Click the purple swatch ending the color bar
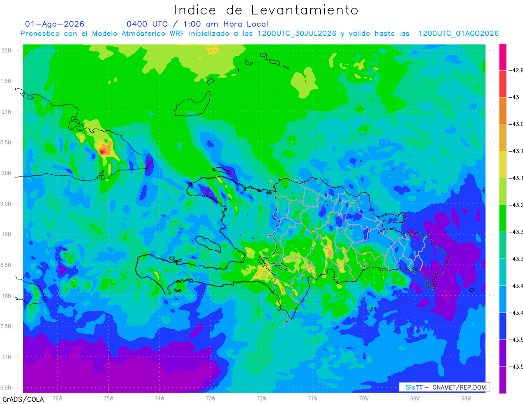Image resolution: width=523 pixels, height=404 pixels. coord(503,380)
